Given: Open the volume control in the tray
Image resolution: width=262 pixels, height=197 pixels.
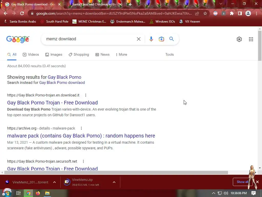Looking at the screenshot, I should pyautogui.click(x=226, y=193).
